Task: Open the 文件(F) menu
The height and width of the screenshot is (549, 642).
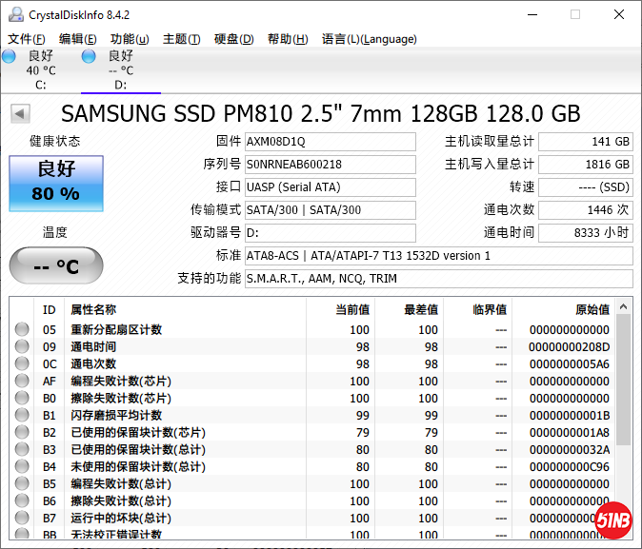Action: pyautogui.click(x=27, y=39)
